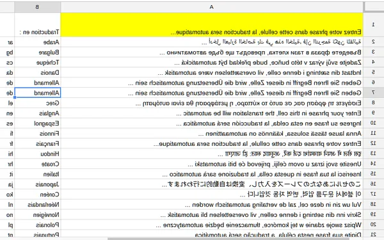This screenshot has height=240, width=384.
Task: Click the 'cs' language code cell
Action: 7,63
